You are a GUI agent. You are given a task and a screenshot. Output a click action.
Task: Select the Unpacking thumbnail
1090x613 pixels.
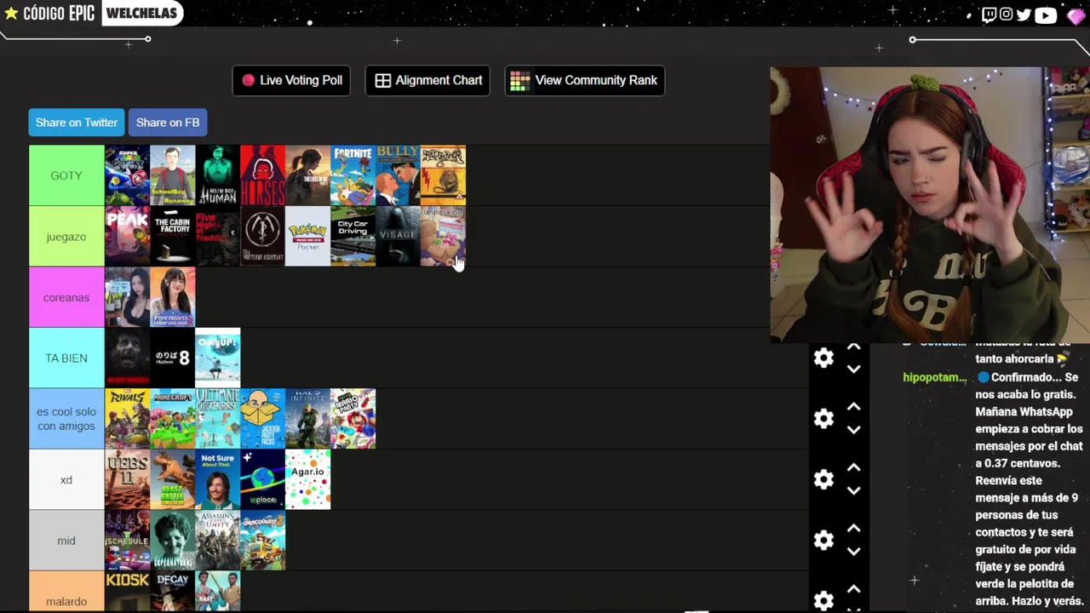tap(443, 237)
